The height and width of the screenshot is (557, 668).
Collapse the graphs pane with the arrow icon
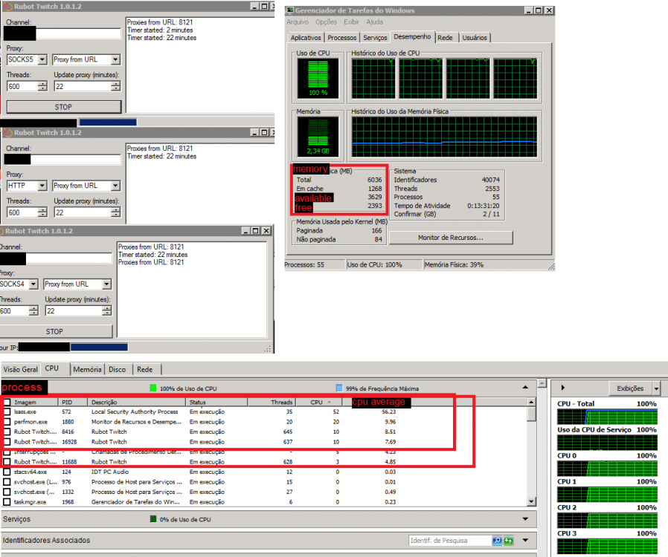click(x=563, y=388)
